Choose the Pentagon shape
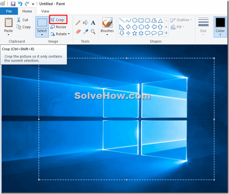229x194 pixels. (x=134, y=27)
